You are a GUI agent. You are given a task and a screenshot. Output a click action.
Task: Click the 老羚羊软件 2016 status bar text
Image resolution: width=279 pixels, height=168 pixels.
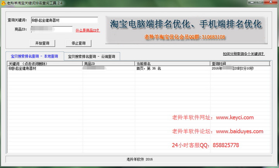(x=139, y=159)
